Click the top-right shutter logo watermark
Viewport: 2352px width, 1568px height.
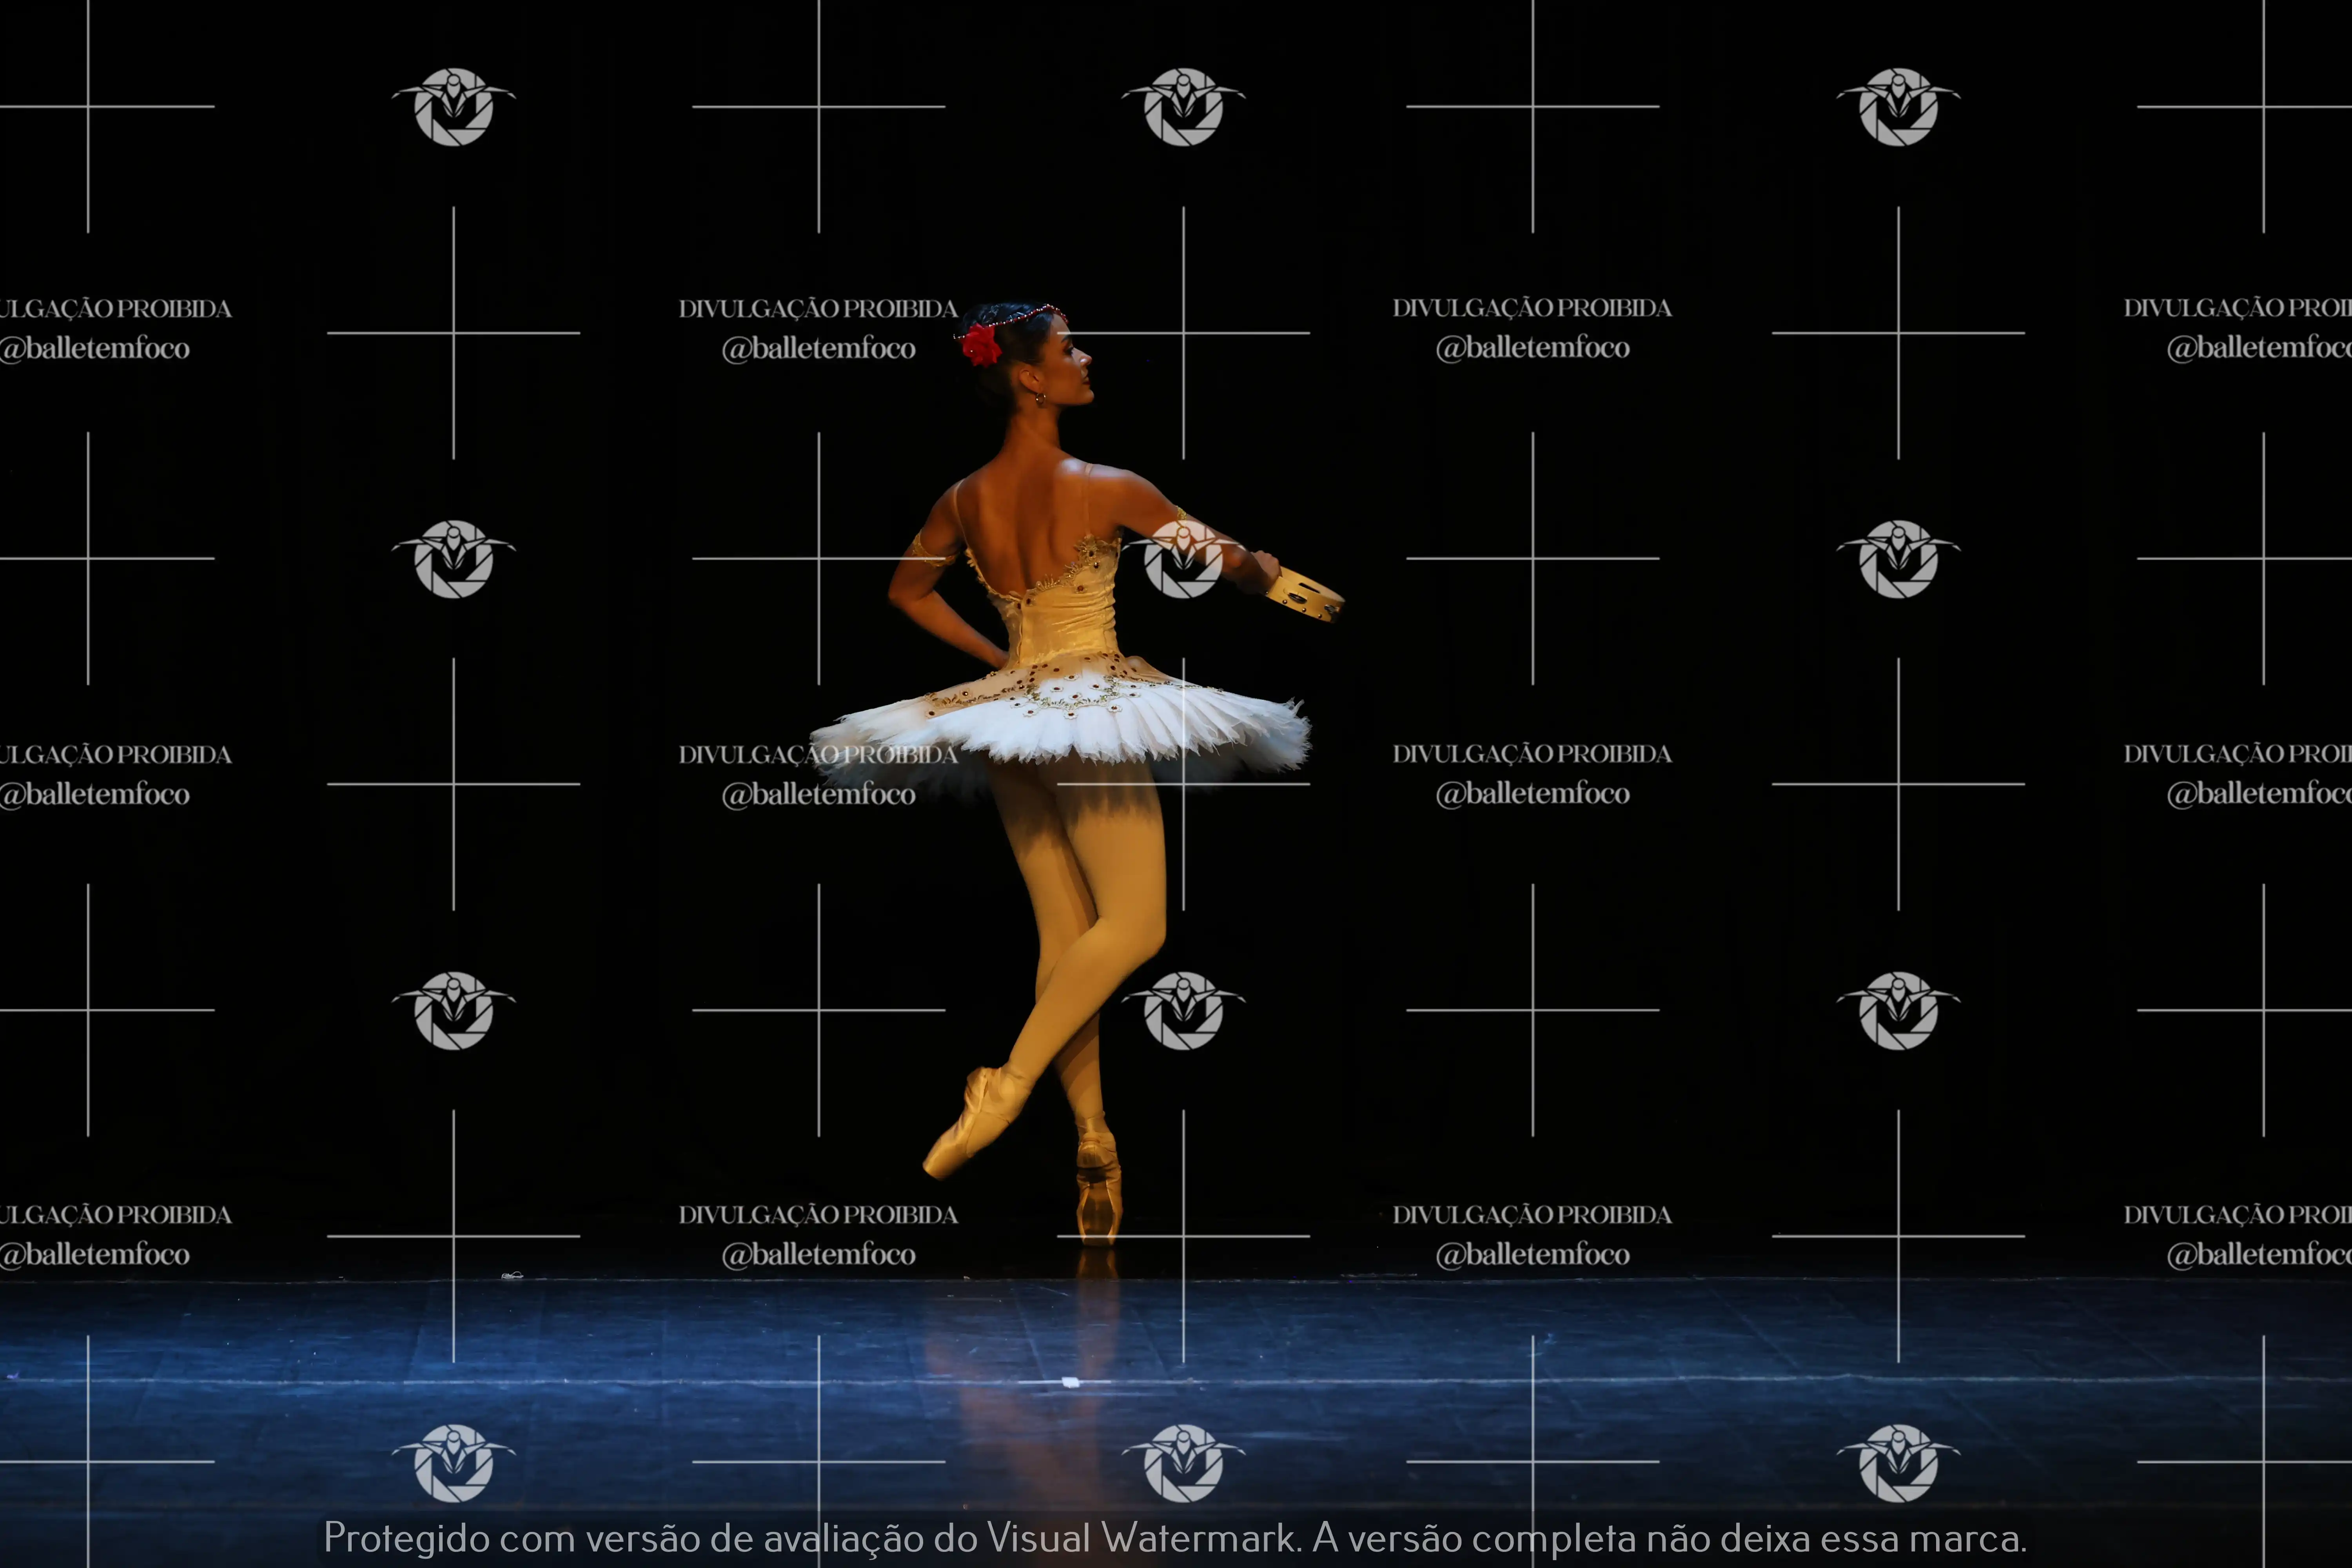[1898, 107]
